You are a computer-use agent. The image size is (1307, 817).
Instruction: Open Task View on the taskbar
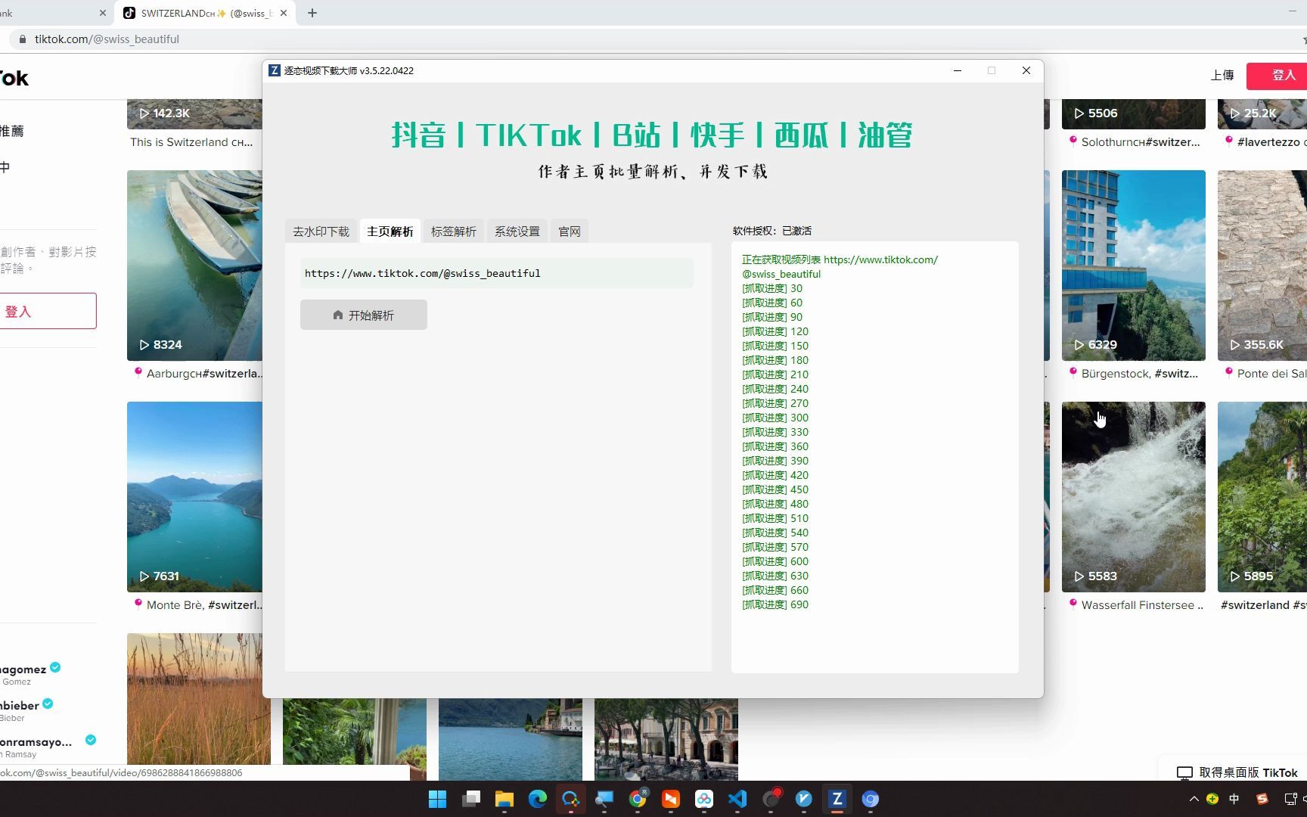click(471, 799)
